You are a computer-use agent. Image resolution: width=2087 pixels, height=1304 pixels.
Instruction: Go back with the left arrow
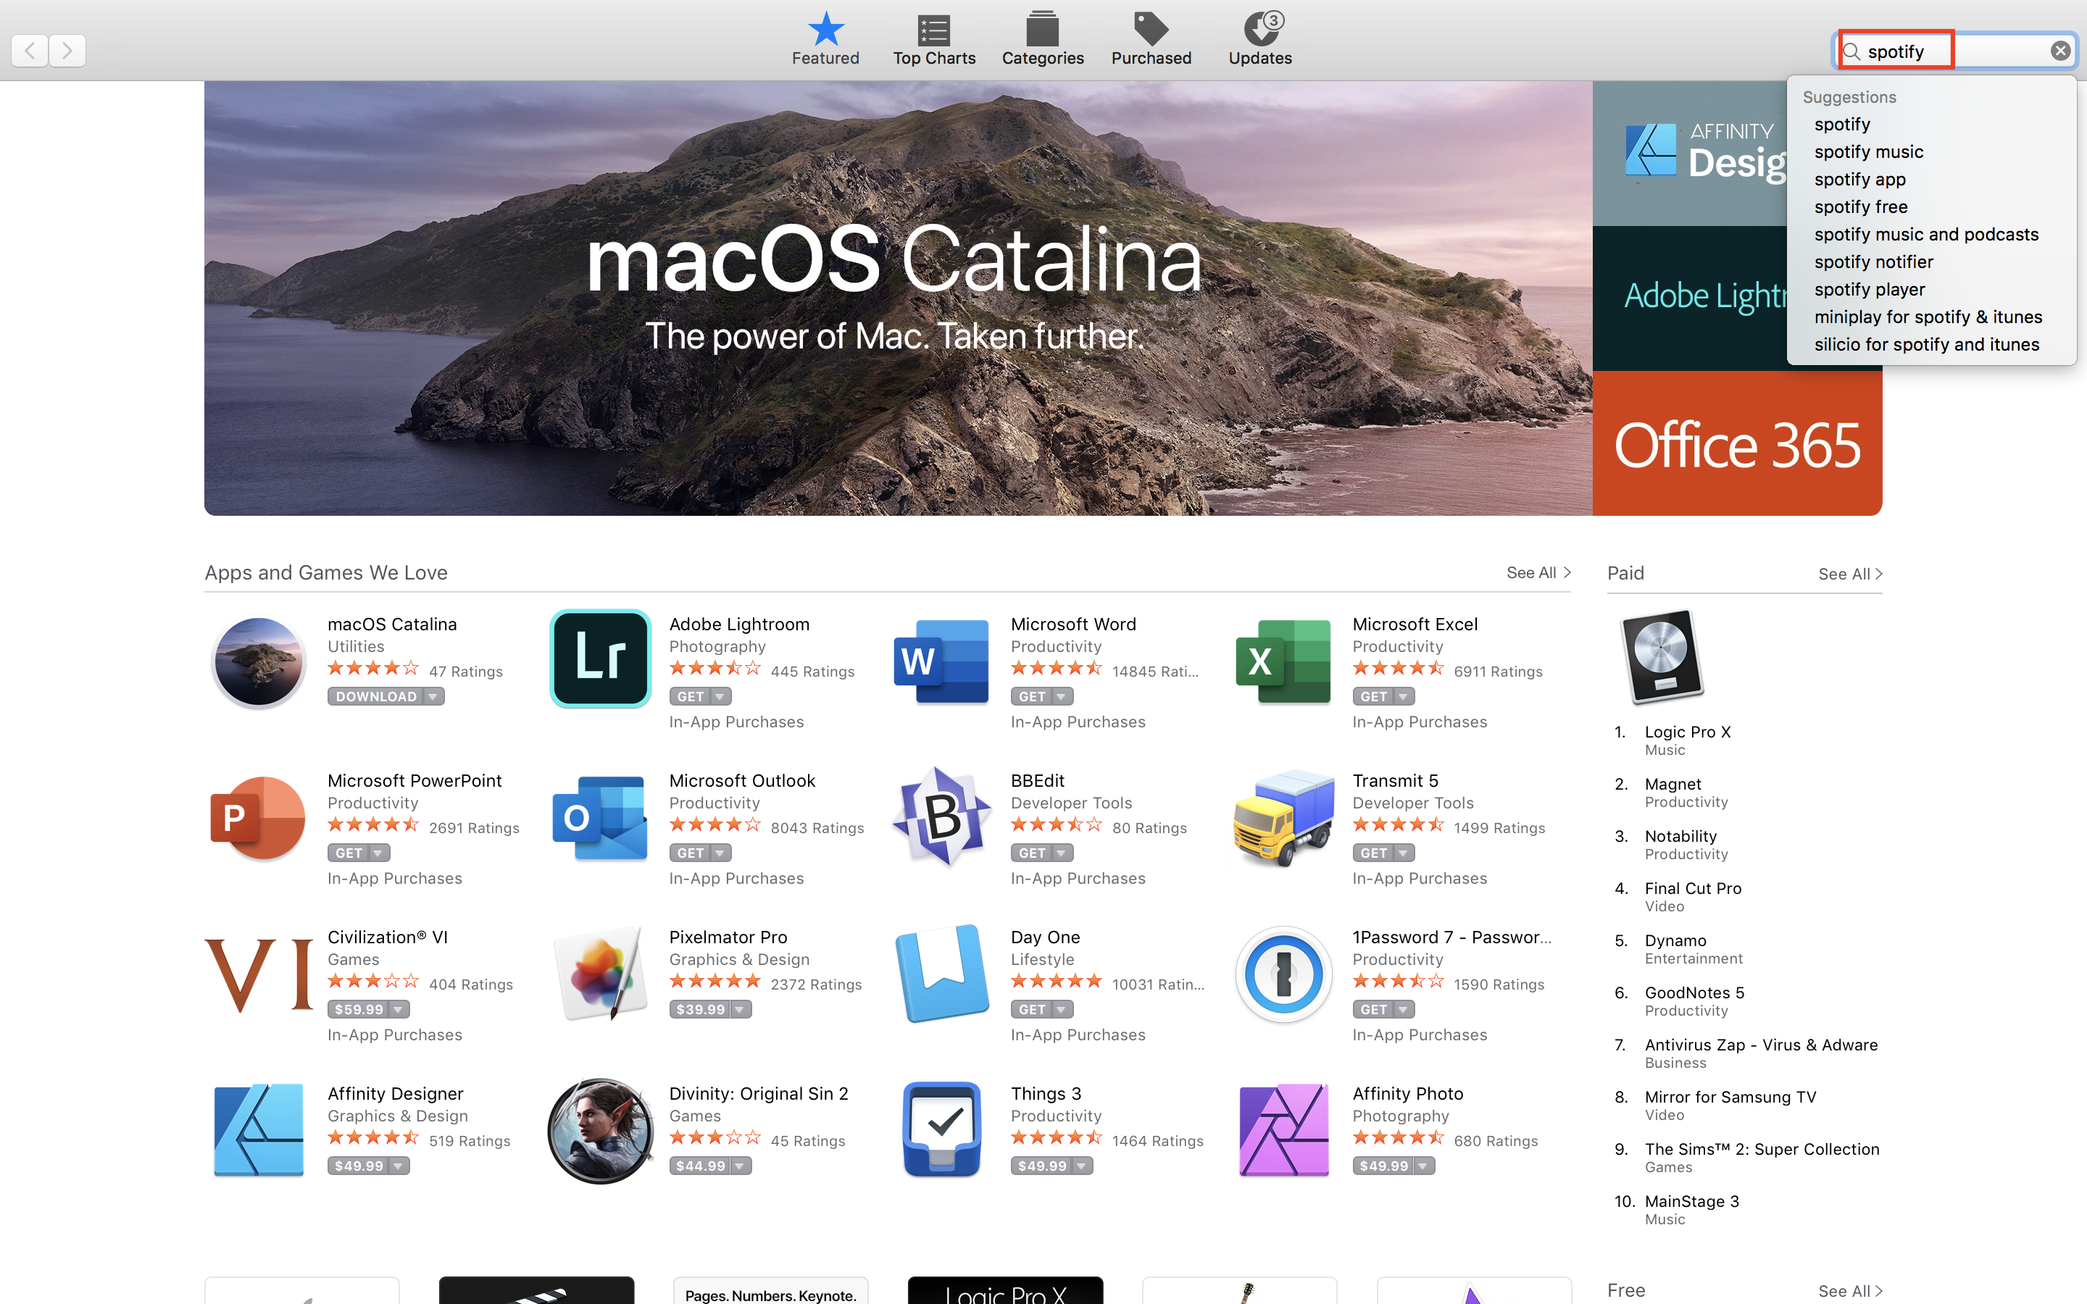[30, 51]
